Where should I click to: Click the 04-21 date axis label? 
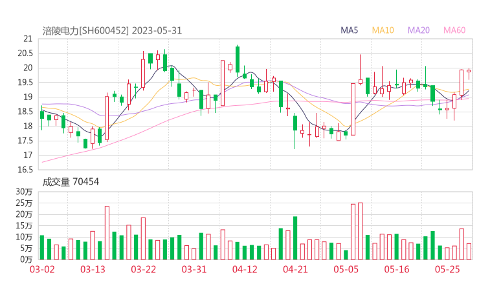click(295, 269)
